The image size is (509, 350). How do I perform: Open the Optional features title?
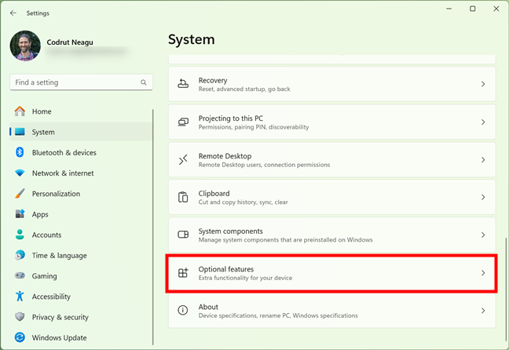[226, 269]
